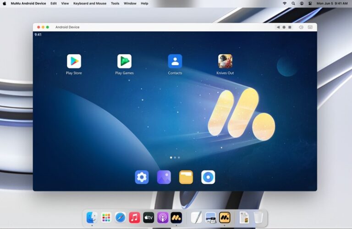The height and width of the screenshot is (229, 352).
Task: Open the View menu
Action: 65,3
